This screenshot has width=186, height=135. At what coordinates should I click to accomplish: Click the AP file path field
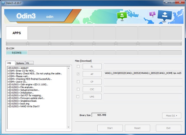coord(143,74)
